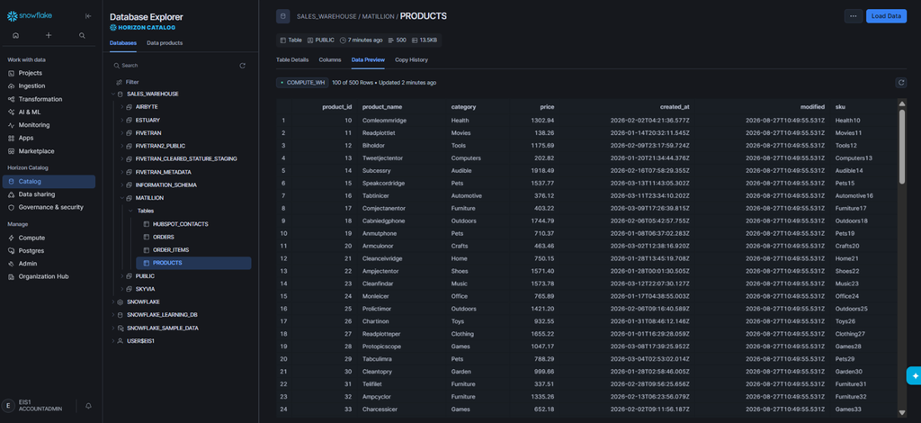Screen dimensions: 921x423
Task: Click the product_name column header
Action: 382,107
